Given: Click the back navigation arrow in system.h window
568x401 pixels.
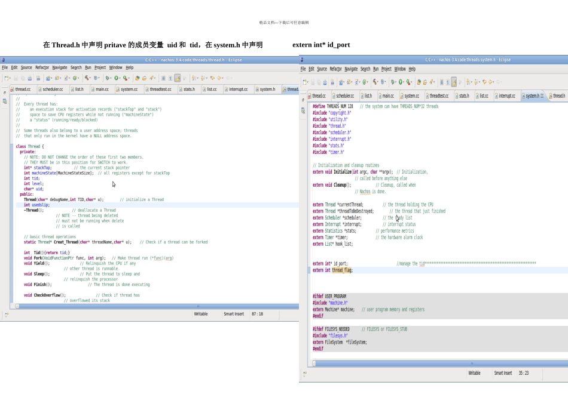Looking at the screenshot, I should pos(490,82).
